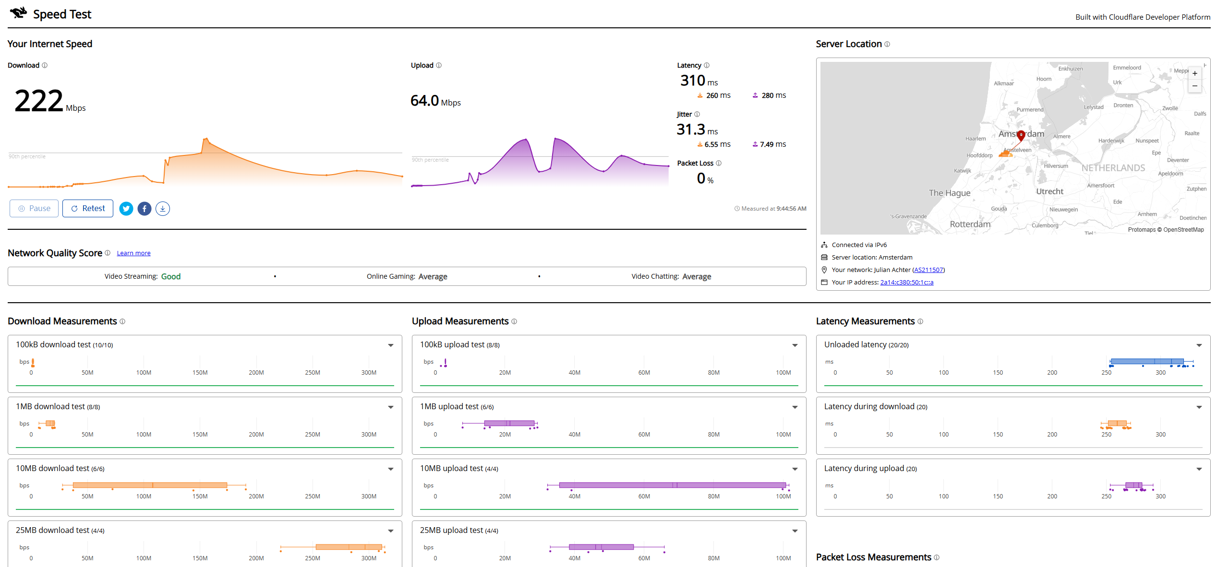Zoom in on the server map
The image size is (1217, 567).
pos(1195,73)
